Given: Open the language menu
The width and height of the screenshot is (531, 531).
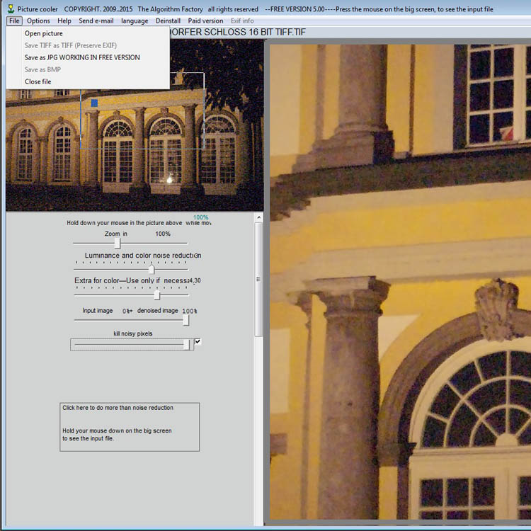Looking at the screenshot, I should [135, 21].
